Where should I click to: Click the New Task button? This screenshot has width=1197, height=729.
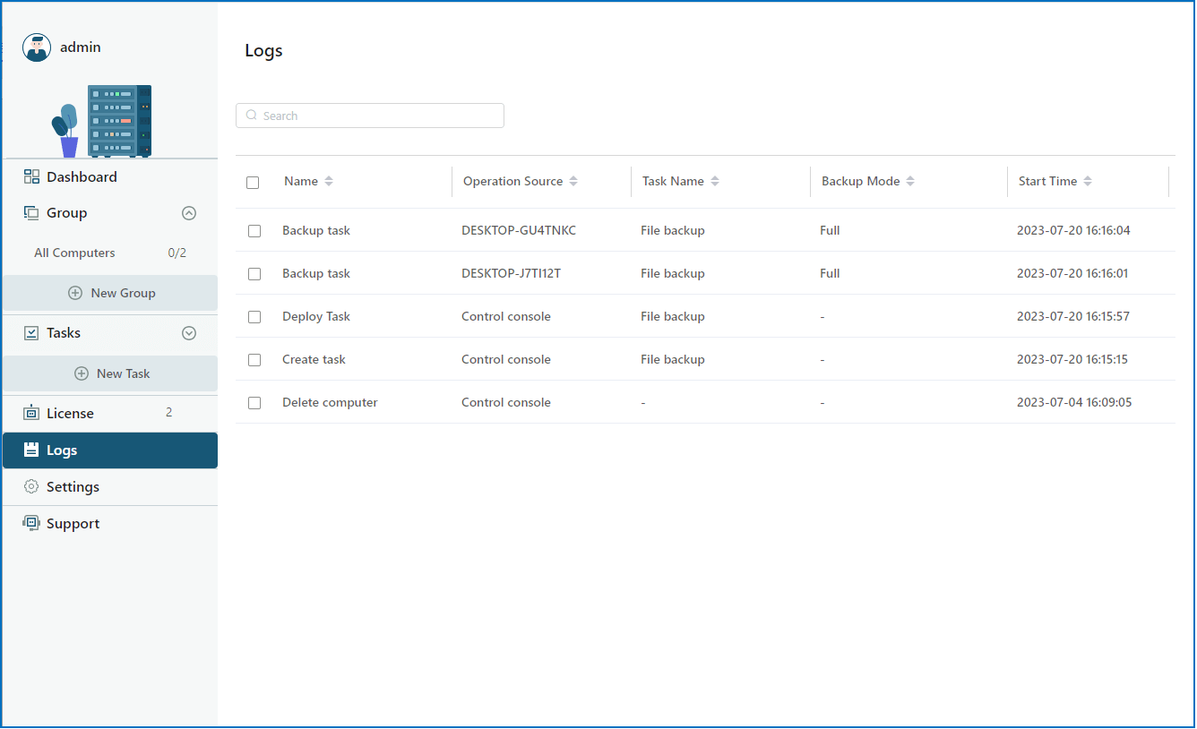click(x=110, y=373)
